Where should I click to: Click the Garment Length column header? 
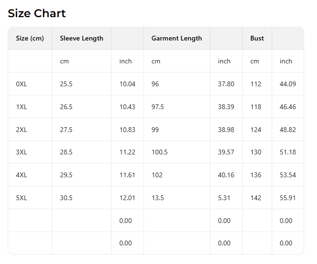point(177,38)
